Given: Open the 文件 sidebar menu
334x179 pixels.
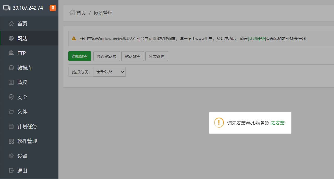Looking at the screenshot, I should pyautogui.click(x=29, y=112).
